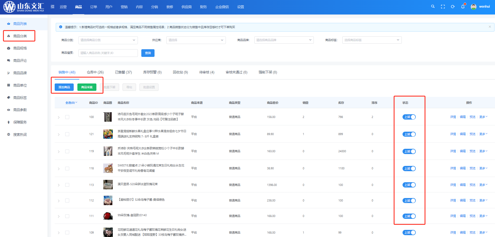The image size is (495, 237).
Task: Select checkbox for product 100
Action: pos(67,117)
